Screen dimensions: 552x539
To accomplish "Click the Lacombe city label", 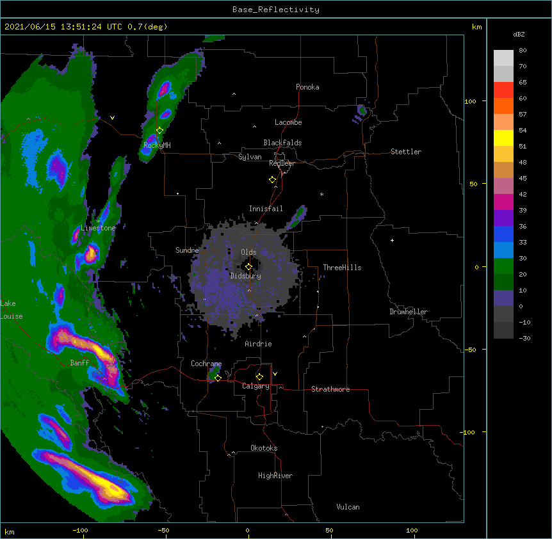I will [288, 122].
